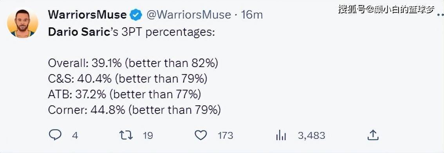Open view analytics bar chart icon

pyautogui.click(x=281, y=136)
